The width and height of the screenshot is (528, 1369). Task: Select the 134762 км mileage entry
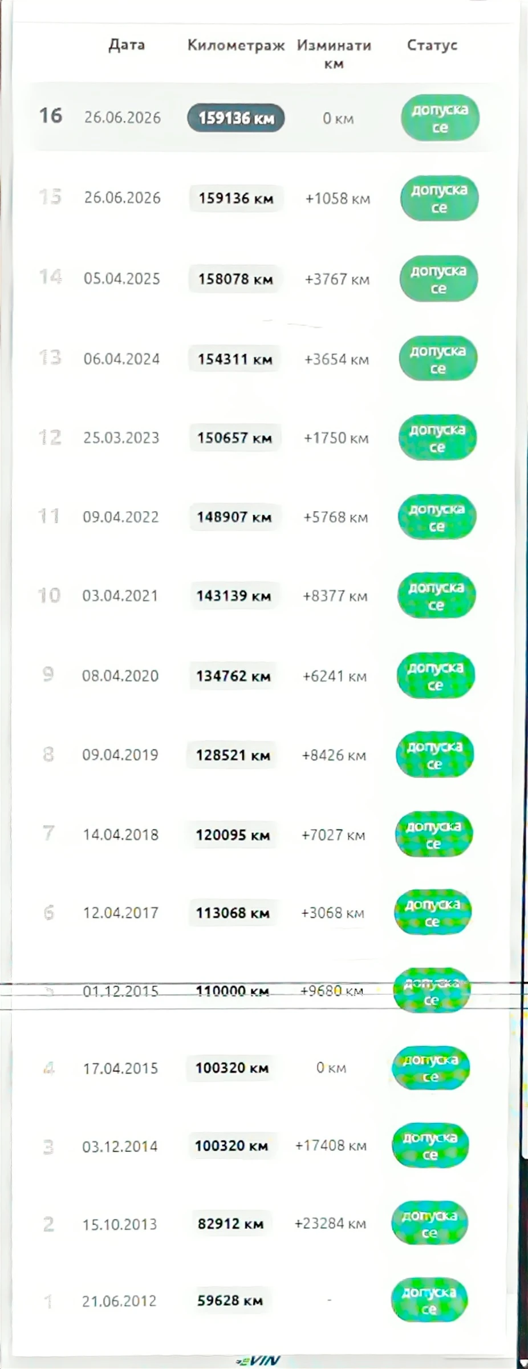click(x=233, y=676)
